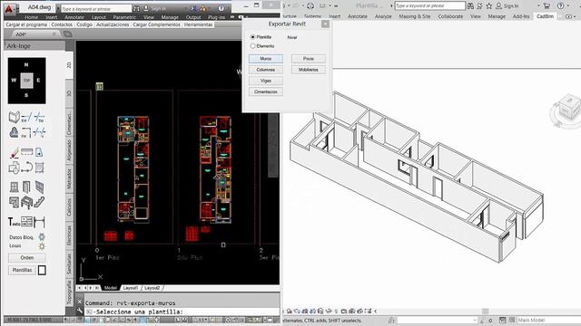This screenshot has width=581, height=326.
Task: Click the AutoCAD keyword search field
Action: point(96,8)
